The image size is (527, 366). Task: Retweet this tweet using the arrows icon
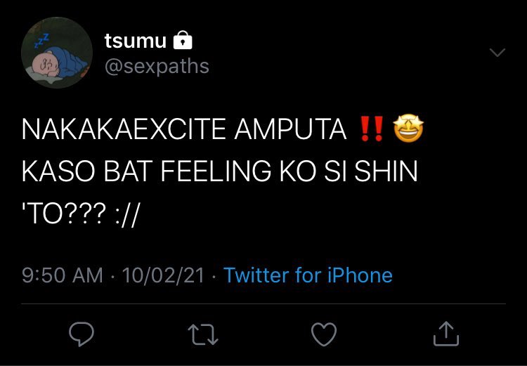pos(203,334)
